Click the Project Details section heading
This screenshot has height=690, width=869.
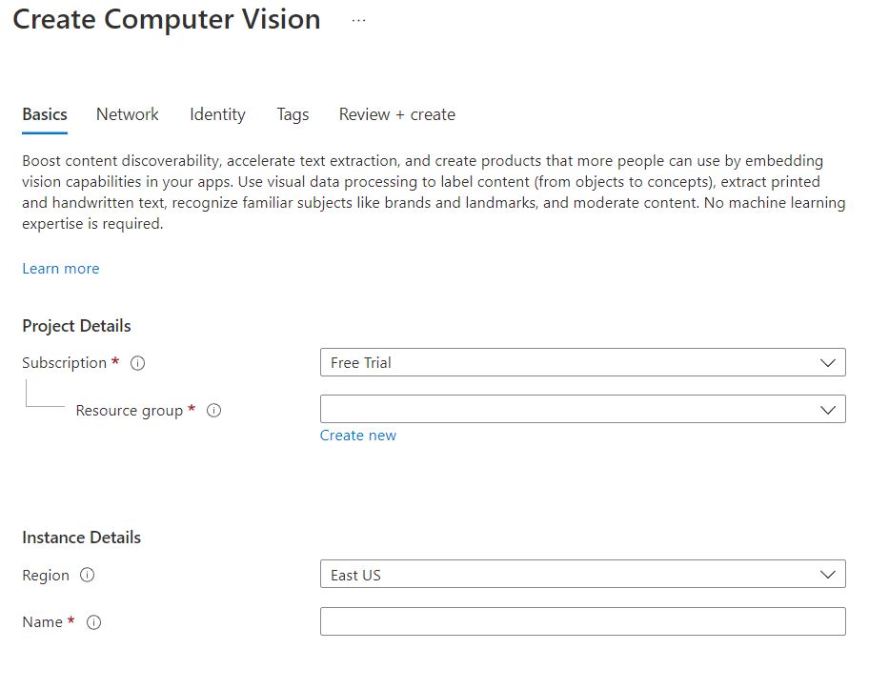coord(76,326)
